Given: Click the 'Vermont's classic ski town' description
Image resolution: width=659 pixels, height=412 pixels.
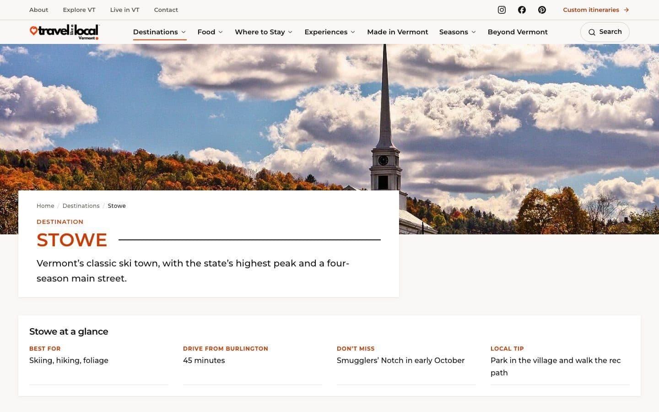Looking at the screenshot, I should (193, 271).
